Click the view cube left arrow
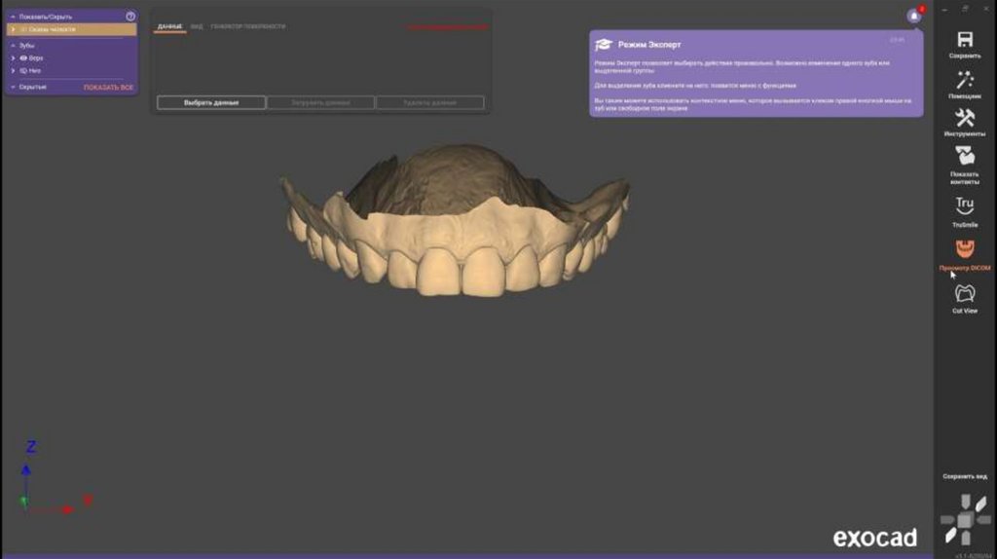This screenshot has width=997, height=559. (947, 520)
